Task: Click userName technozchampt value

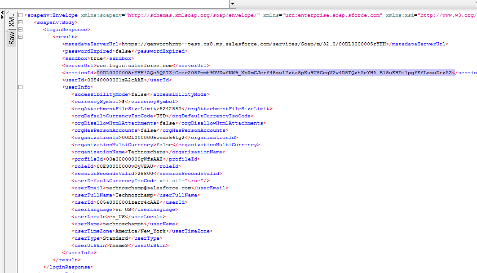Action: [x=123, y=224]
